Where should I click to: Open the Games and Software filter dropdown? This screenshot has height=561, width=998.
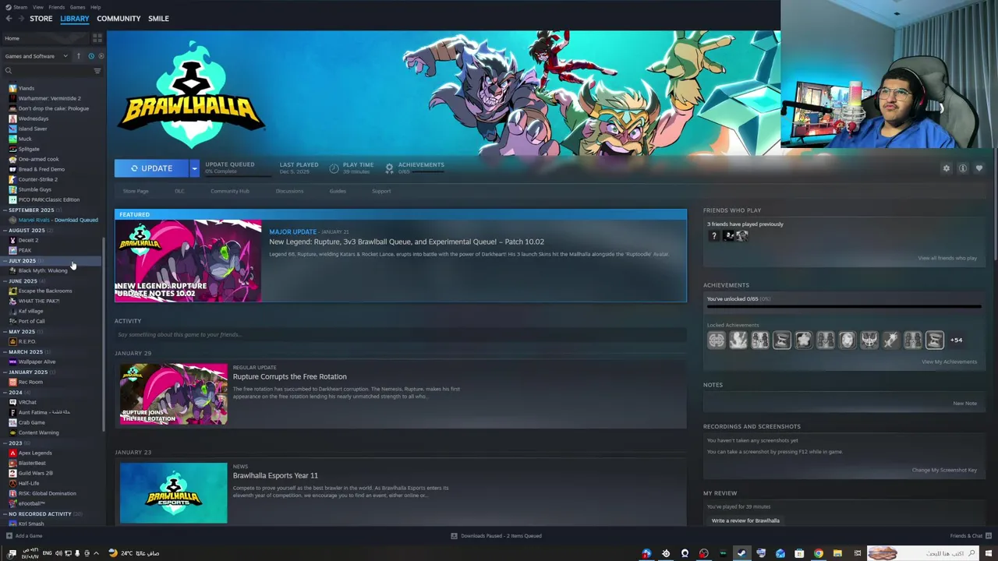36,56
